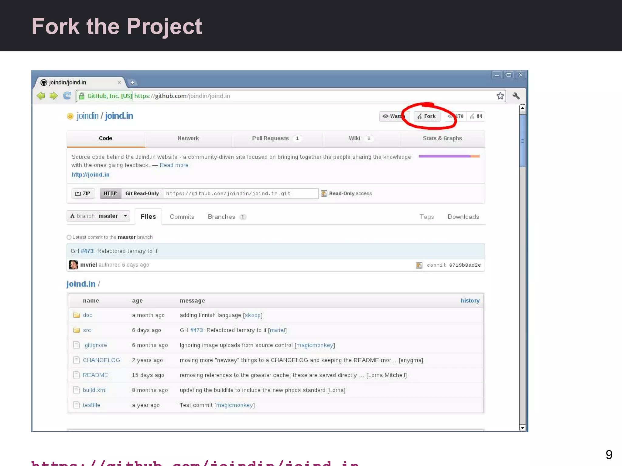Select the Branches subtab
The image size is (622, 466).
[x=227, y=217]
